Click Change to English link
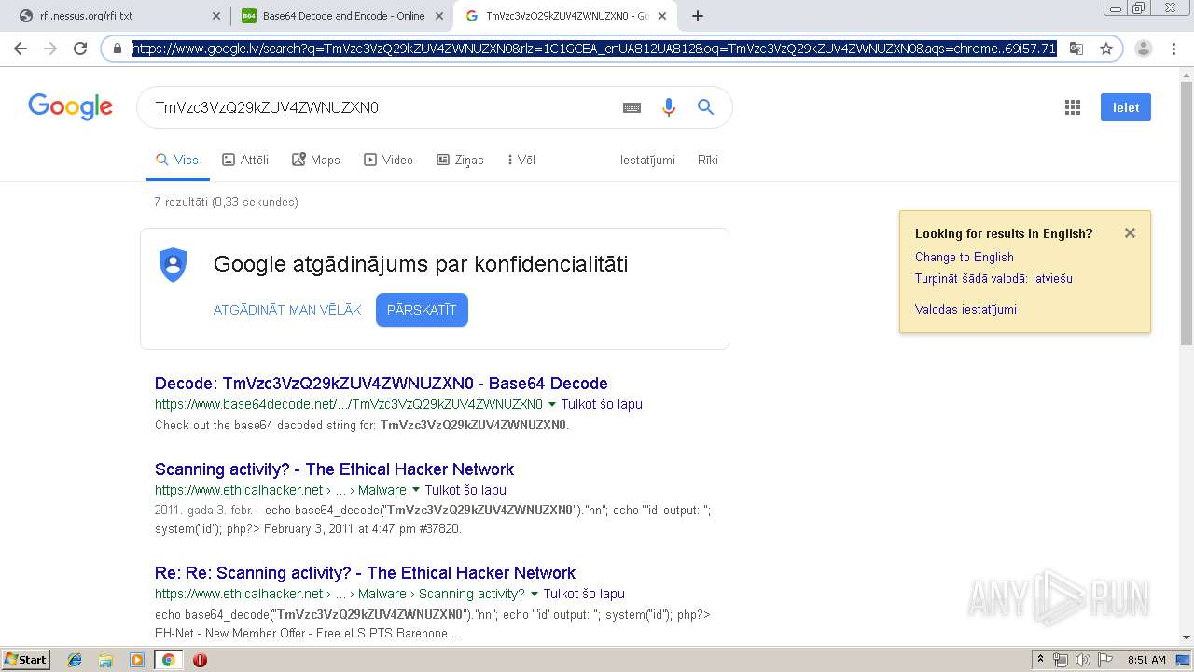This screenshot has height=672, width=1194. 965,257
